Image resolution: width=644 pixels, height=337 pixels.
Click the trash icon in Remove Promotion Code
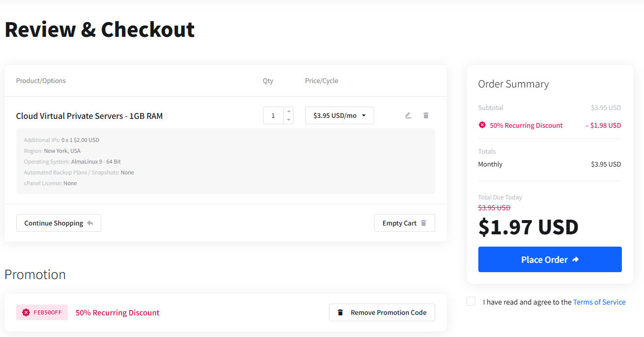[x=340, y=312]
